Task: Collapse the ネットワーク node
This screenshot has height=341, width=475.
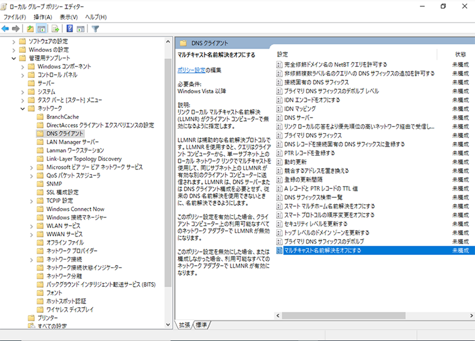Action: click(23, 109)
